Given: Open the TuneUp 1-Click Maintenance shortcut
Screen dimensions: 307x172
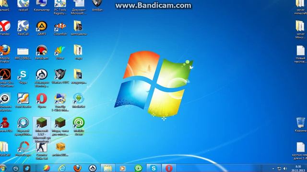Looking at the screenshot, I should (x=60, y=102).
